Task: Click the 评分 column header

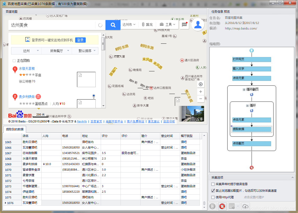Action: click(x=110, y=136)
